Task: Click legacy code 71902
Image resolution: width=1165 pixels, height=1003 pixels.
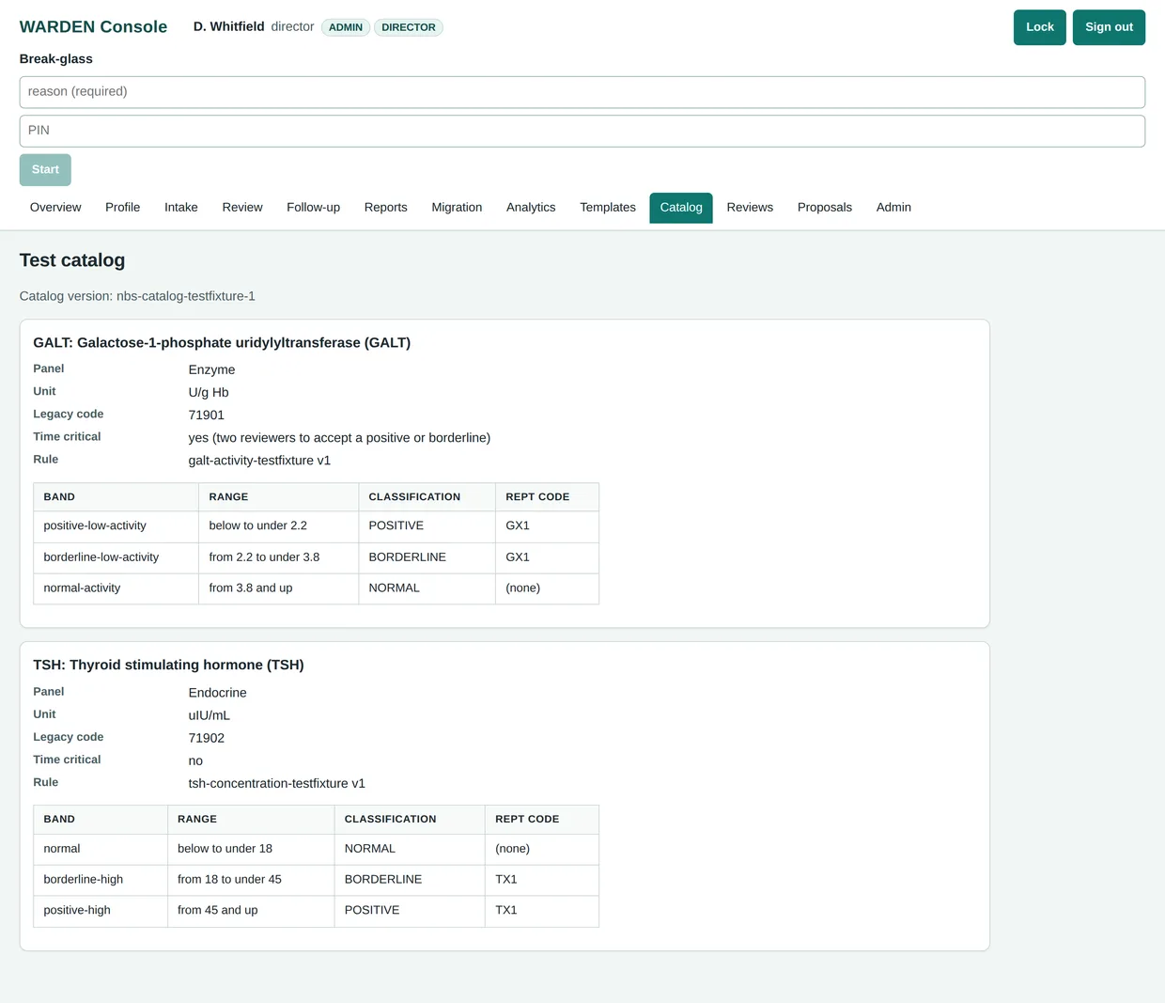Action: coord(207,738)
